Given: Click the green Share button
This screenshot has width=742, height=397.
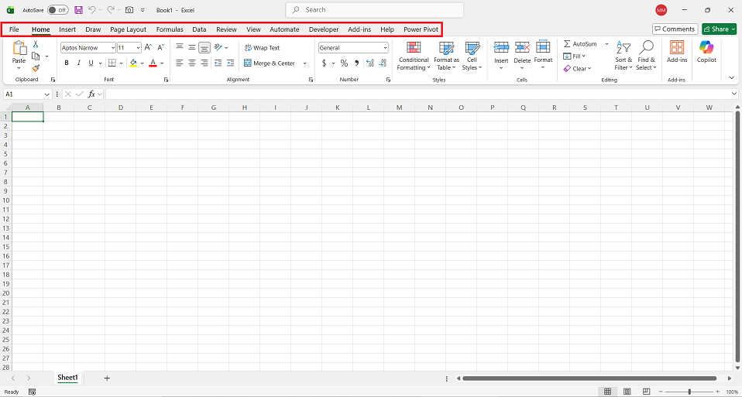Looking at the screenshot, I should point(720,29).
